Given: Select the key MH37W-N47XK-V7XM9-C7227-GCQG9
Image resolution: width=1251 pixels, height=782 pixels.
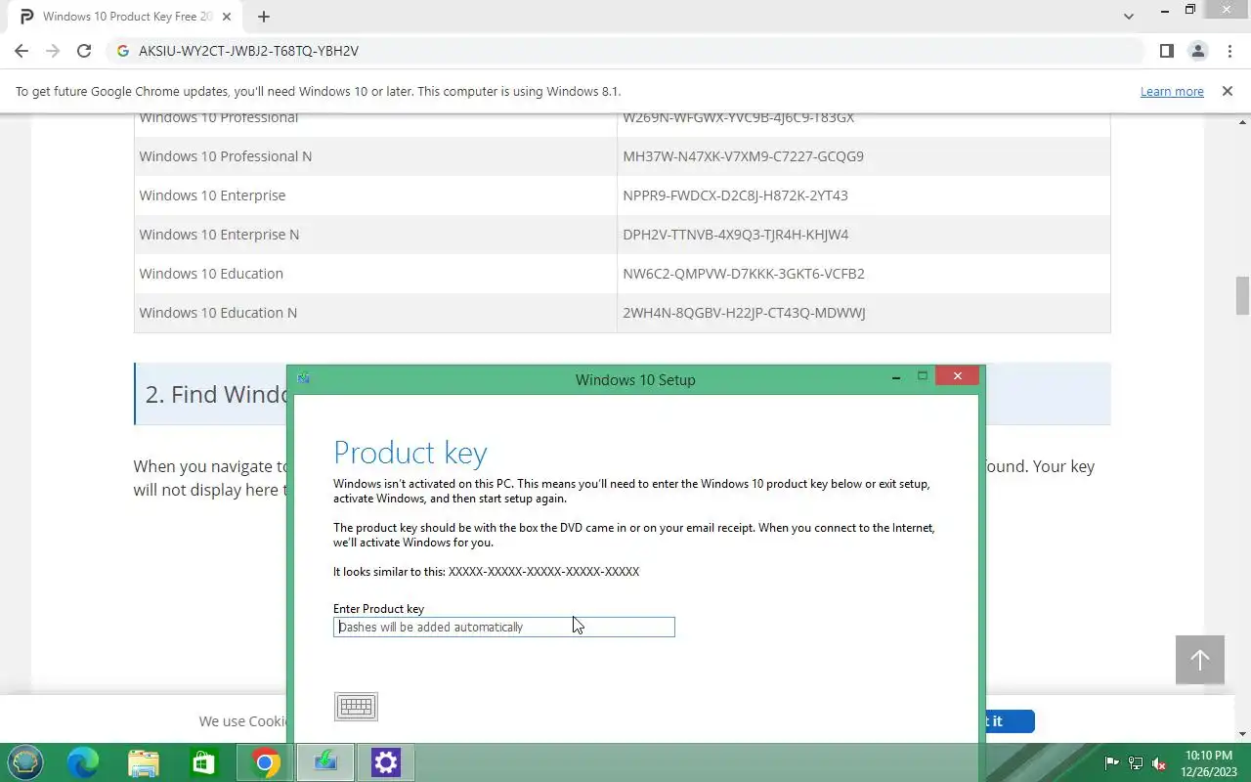Looking at the screenshot, I should [x=743, y=156].
